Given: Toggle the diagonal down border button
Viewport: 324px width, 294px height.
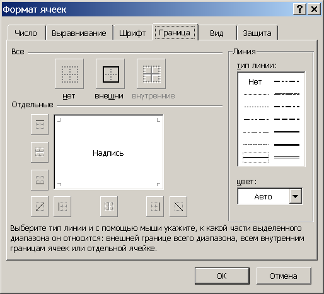Looking at the screenshot, I should (x=178, y=206).
